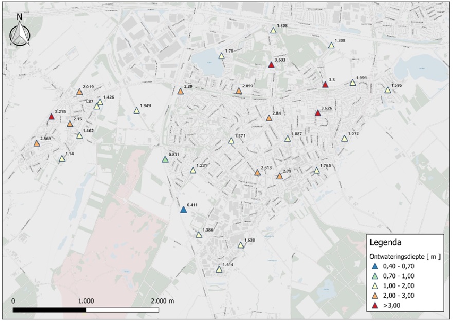Select the yellow triangle marker labeled 1.808

pos(274,30)
